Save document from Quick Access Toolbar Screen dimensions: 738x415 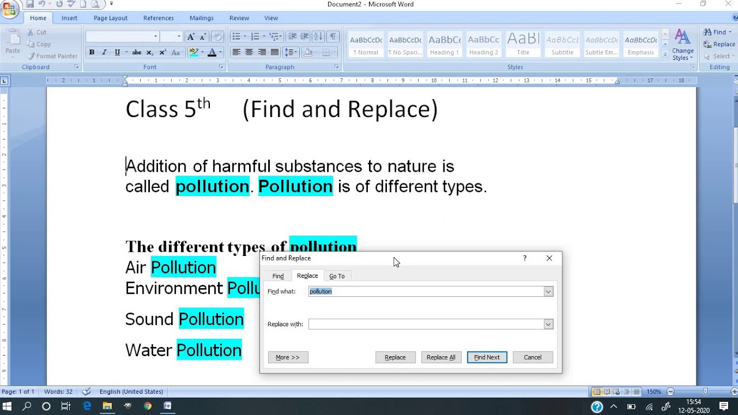(30, 4)
